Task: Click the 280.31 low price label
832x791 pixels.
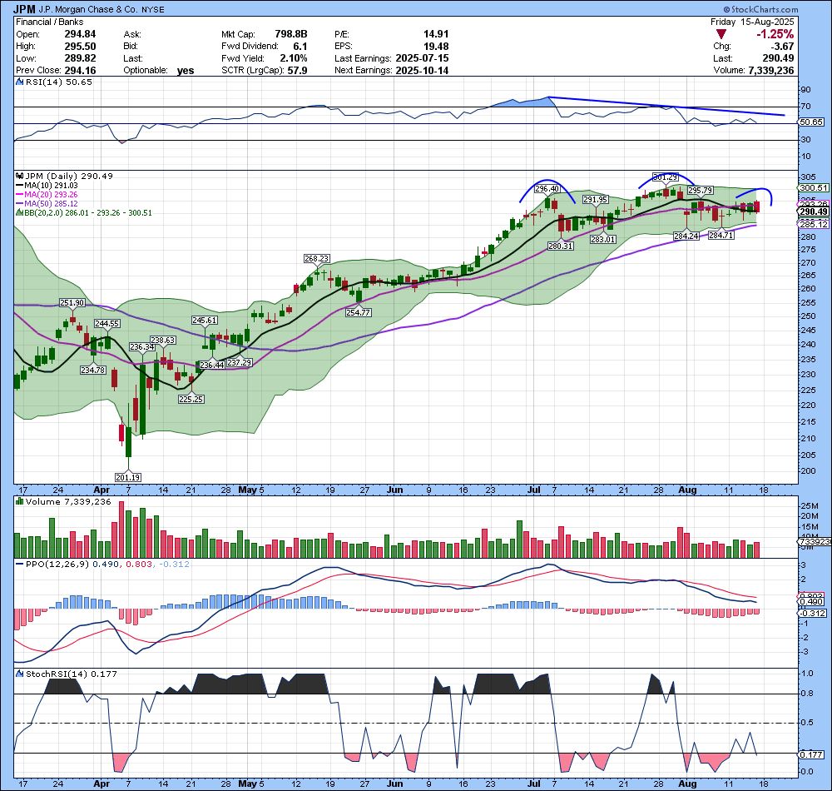Action: tap(560, 246)
